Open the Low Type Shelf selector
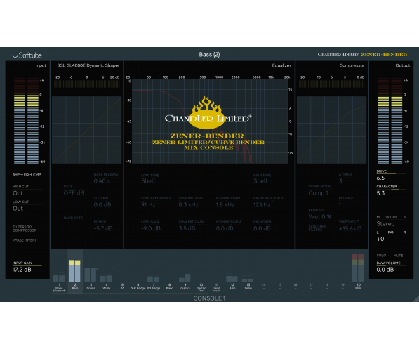The width and height of the screenshot is (419, 349). pyautogui.click(x=148, y=181)
